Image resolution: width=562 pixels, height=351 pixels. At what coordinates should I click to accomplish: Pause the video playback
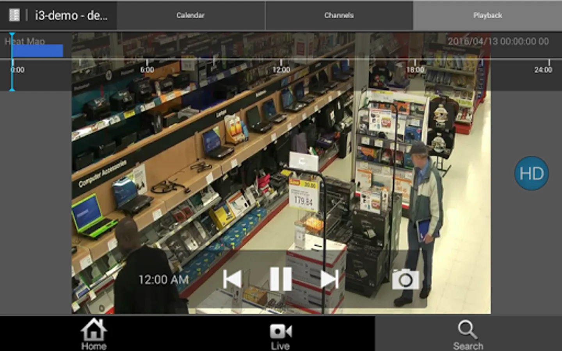(x=281, y=279)
